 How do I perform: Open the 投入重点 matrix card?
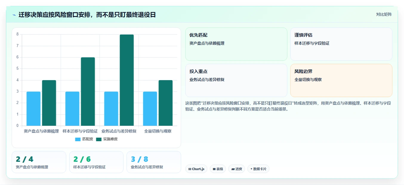[x=236, y=80]
